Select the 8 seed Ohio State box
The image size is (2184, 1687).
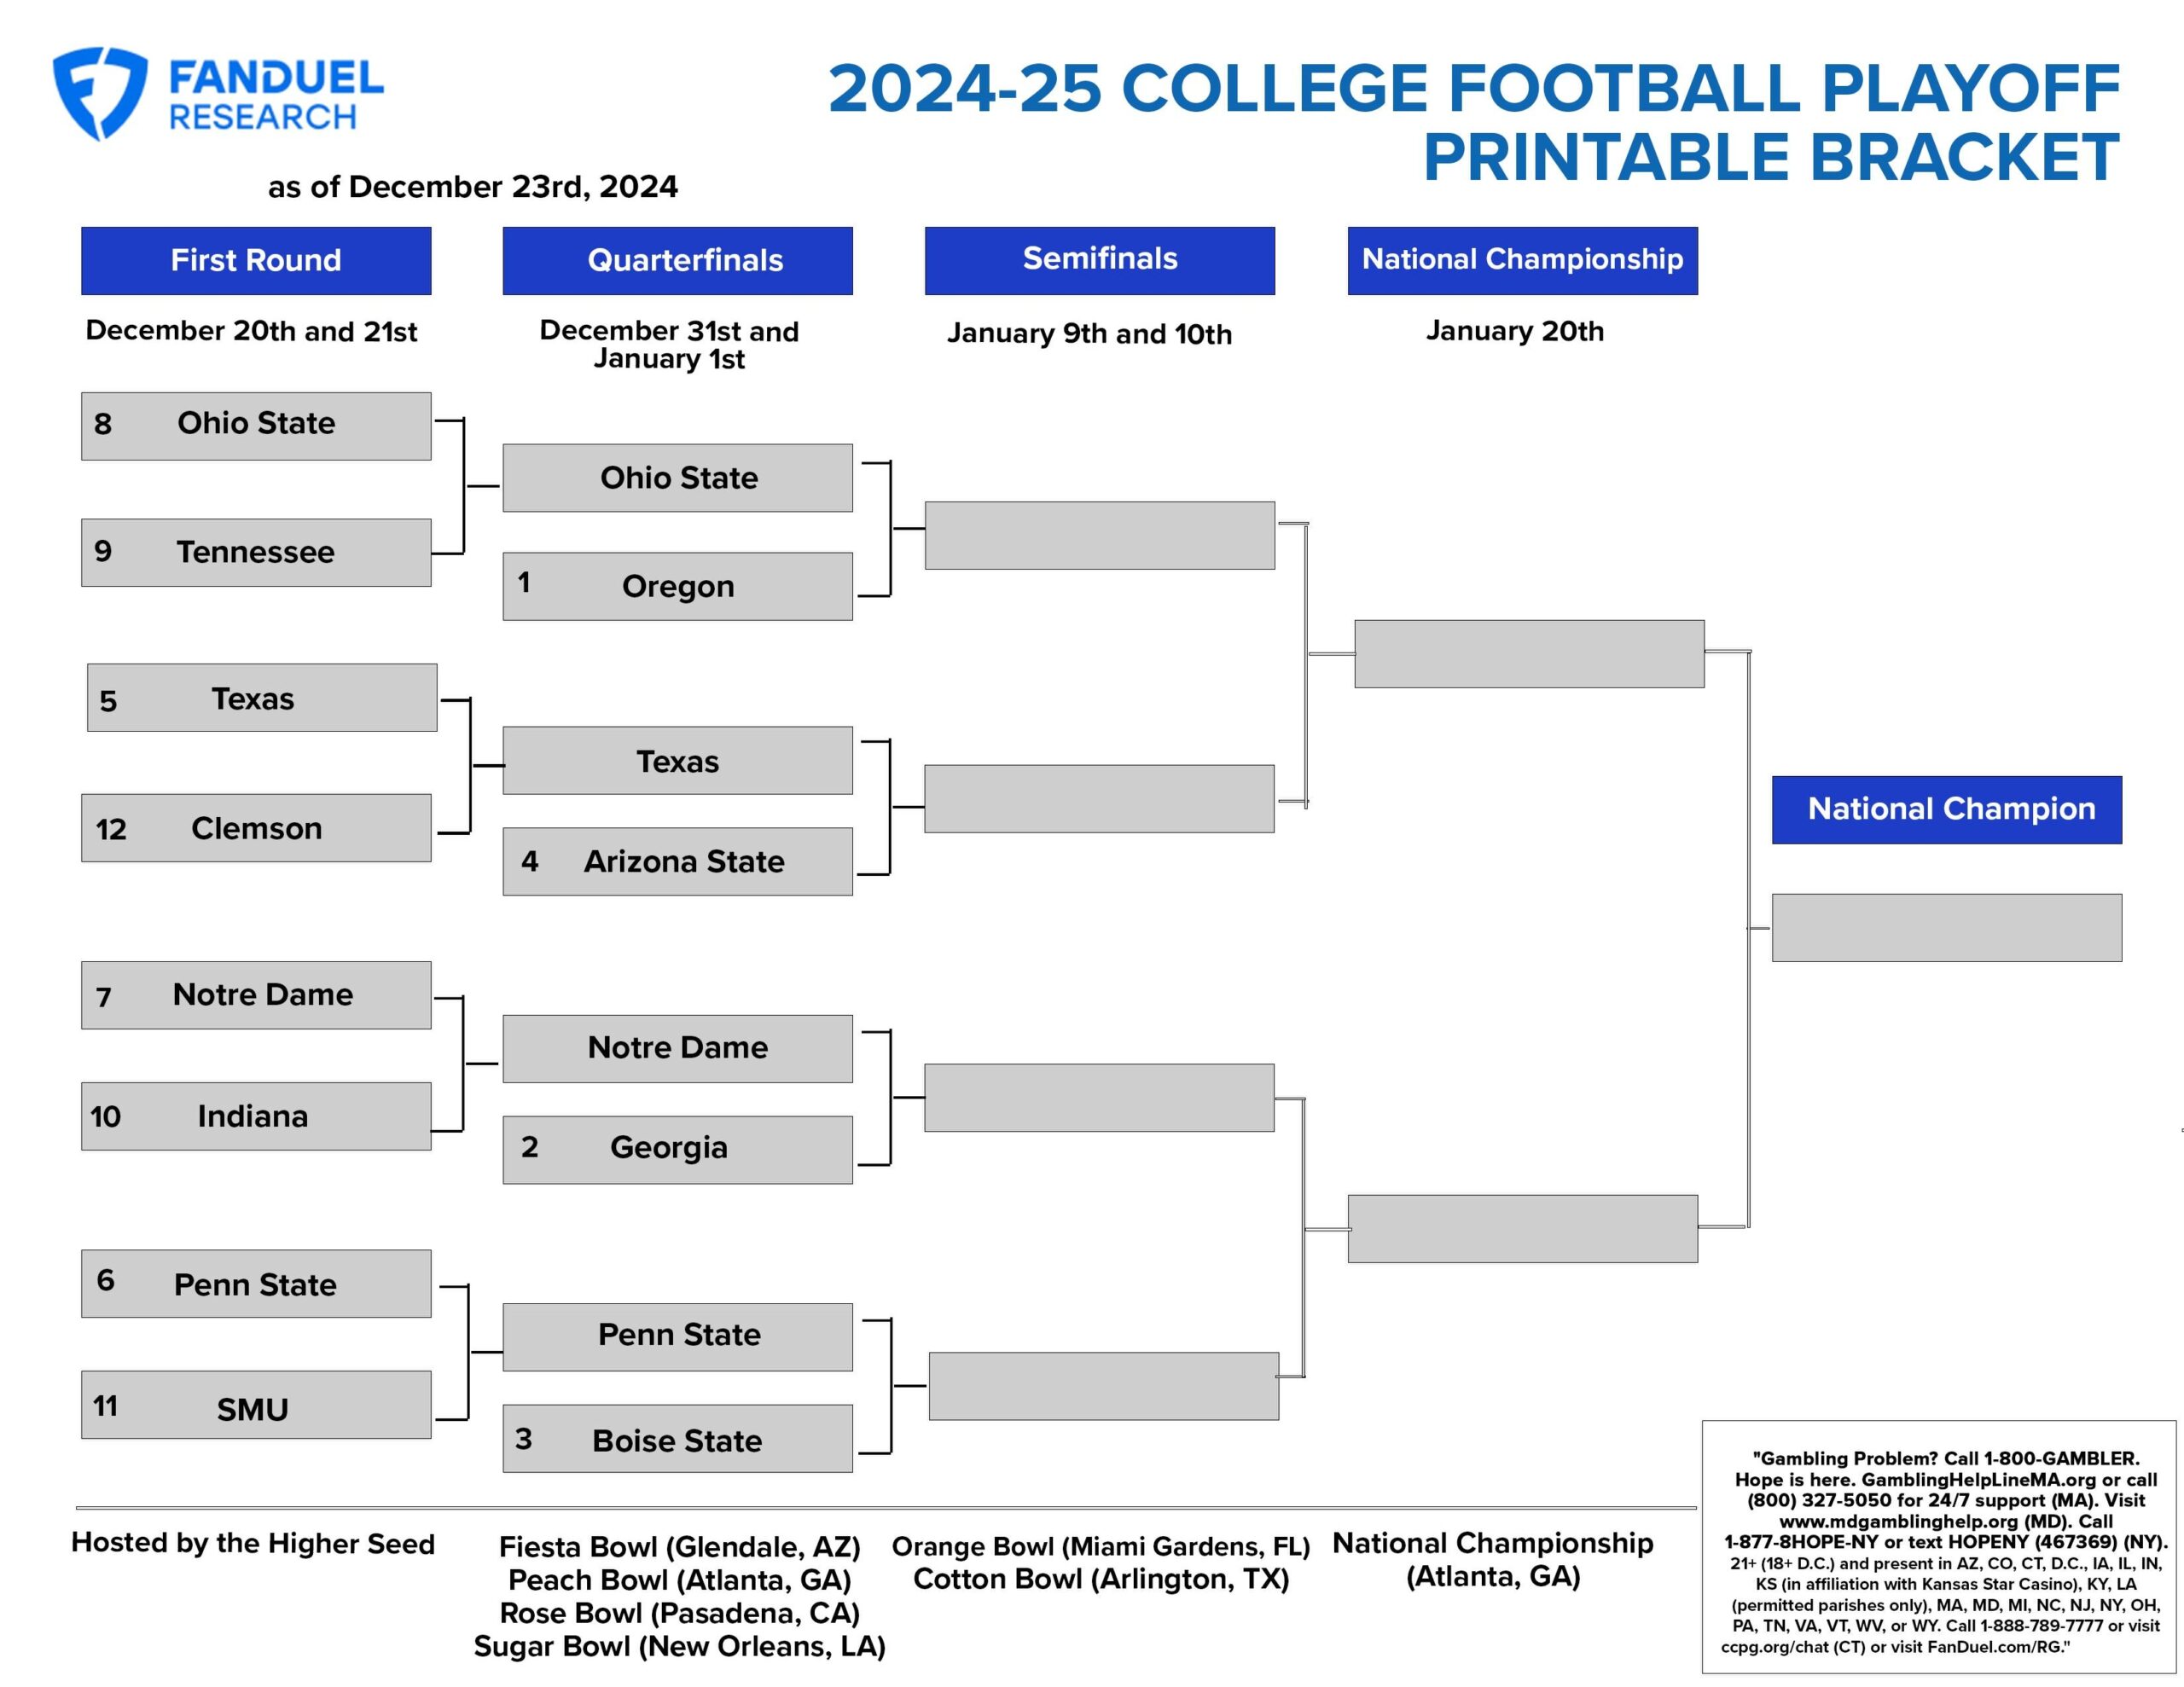tap(256, 426)
